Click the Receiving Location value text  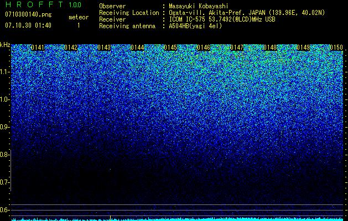pyautogui.click(x=247, y=13)
